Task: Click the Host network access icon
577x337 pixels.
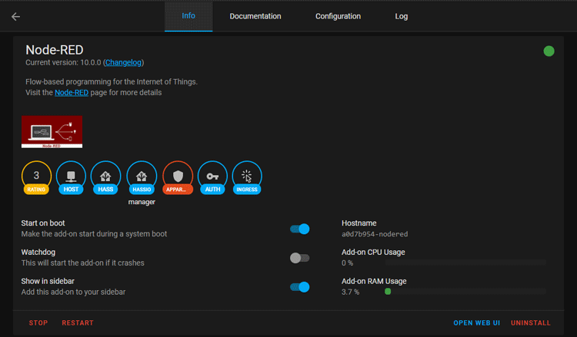Action: [72, 177]
